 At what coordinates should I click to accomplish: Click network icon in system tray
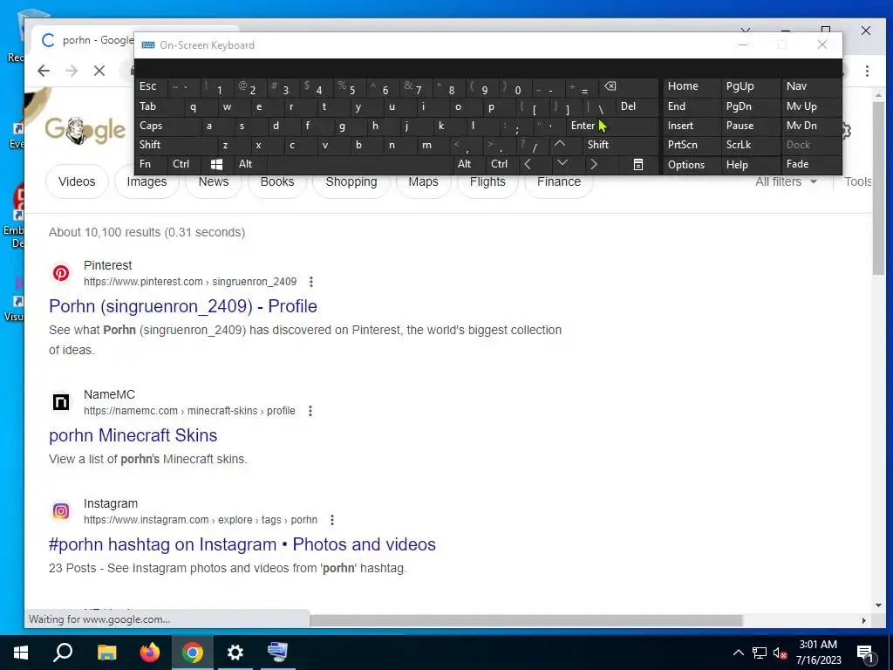click(x=759, y=653)
